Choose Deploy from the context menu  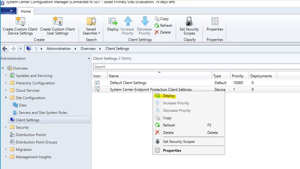click(x=189, y=96)
